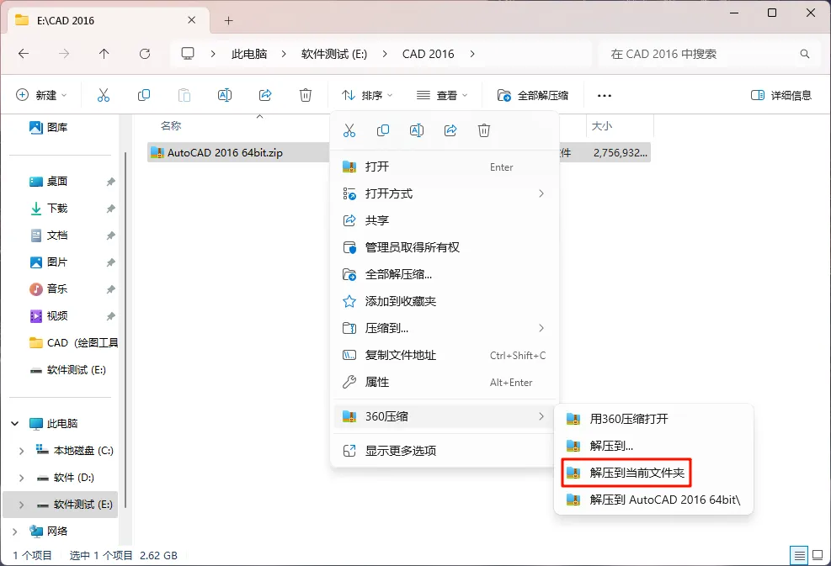
Task: Expand the 本地磁盘 (C:) tree node
Action: click(x=21, y=451)
